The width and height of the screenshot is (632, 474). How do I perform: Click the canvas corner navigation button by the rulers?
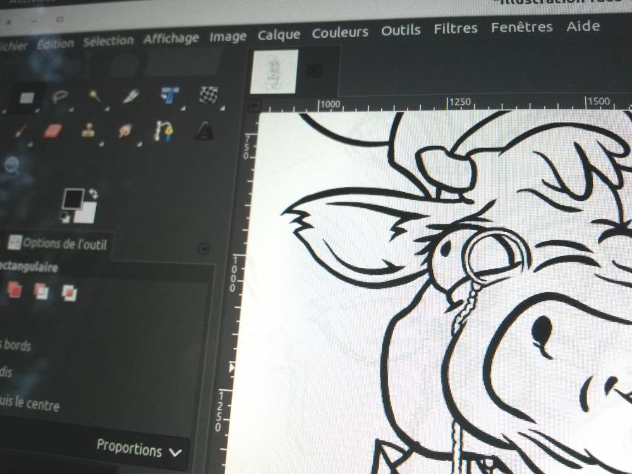[253, 106]
